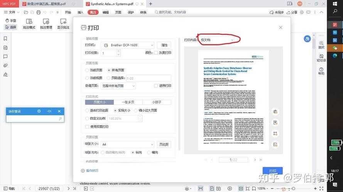Open the print content (打印内容) dropdown
343x192 pixels.
coord(217,40)
